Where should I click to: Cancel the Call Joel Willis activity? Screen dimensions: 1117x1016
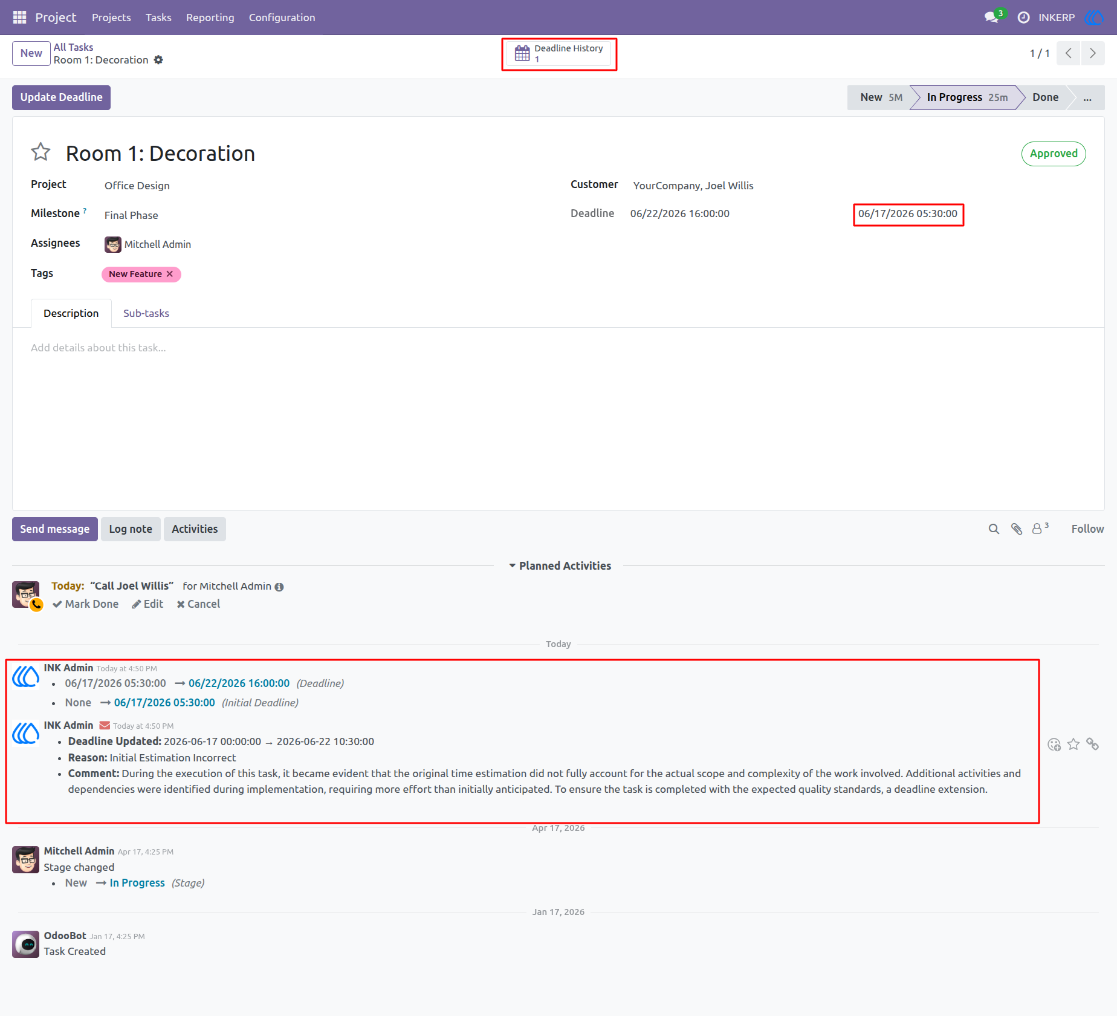(198, 604)
